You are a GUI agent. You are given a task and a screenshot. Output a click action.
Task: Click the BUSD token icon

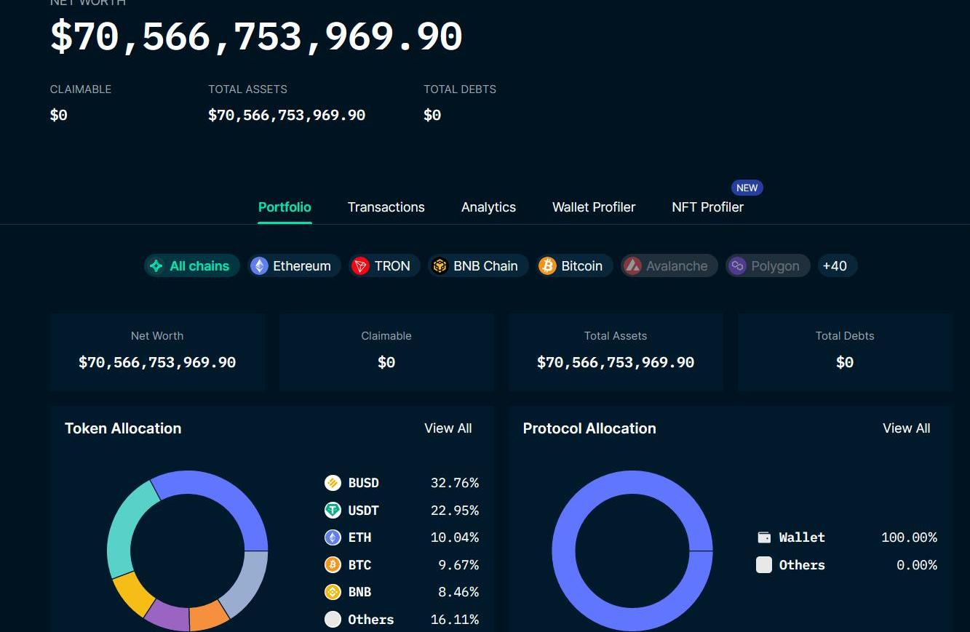[x=333, y=483]
